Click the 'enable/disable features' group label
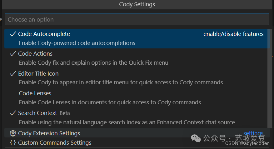Image resolution: width=274 pixels, height=149 pixels. 233,34
